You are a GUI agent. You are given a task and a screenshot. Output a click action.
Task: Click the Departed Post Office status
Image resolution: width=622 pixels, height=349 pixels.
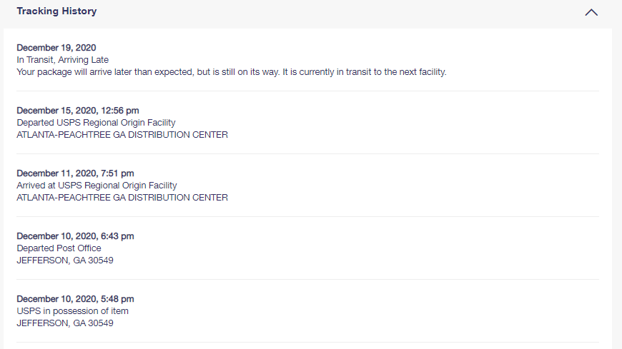(59, 248)
